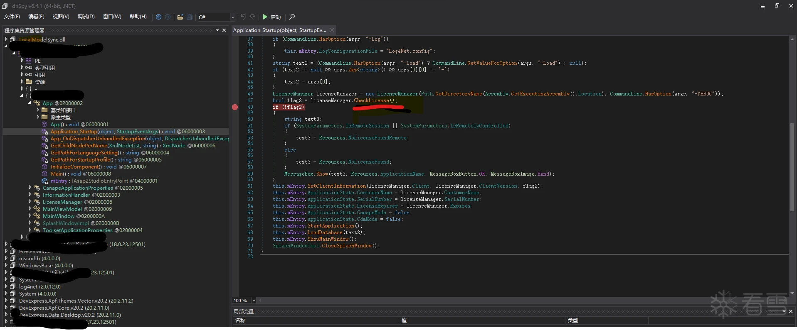Click the CheckLicense method link in code

coord(371,100)
